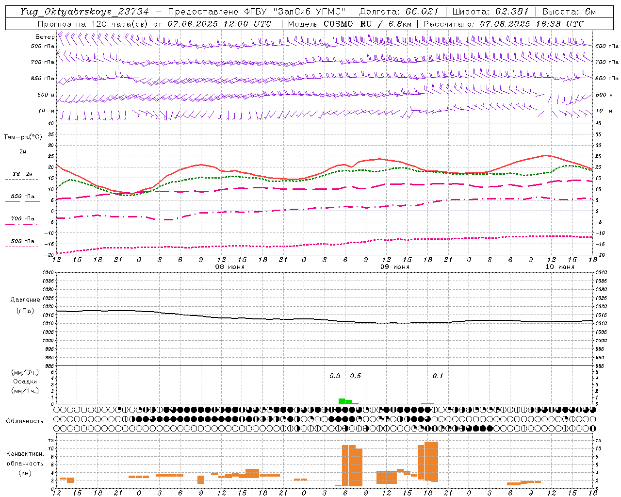The image size is (621, 497).
Task: Click the 0.1 precipitation amount value
Action: pyautogui.click(x=438, y=376)
